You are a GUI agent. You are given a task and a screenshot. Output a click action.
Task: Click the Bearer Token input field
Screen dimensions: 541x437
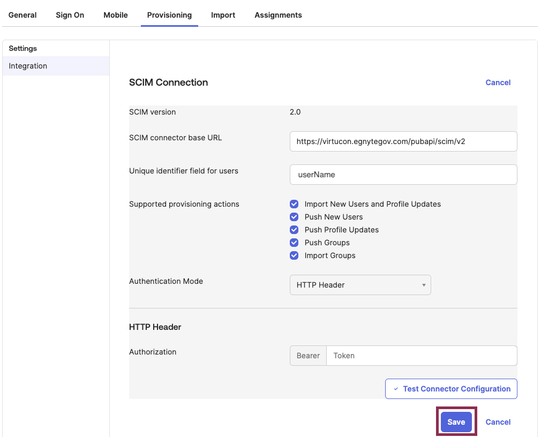tap(422, 356)
